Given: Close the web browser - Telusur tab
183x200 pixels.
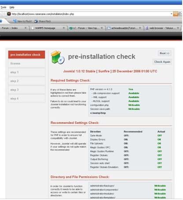Looking at the screenshot, I should tap(178, 28).
